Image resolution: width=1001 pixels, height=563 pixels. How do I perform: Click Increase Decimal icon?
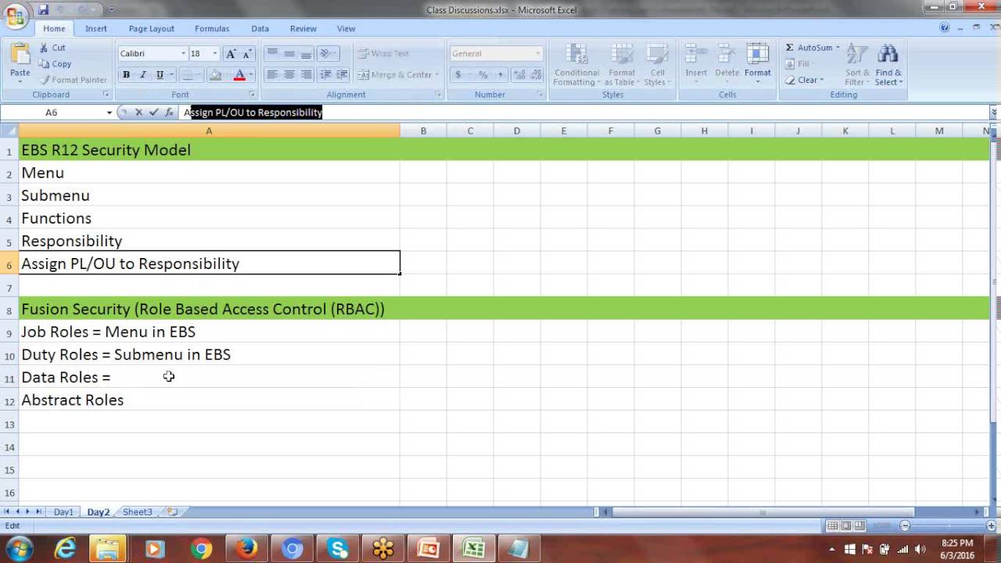pos(520,74)
